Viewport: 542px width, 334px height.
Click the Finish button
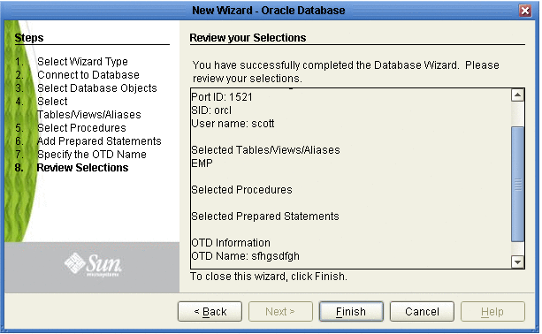tap(351, 312)
